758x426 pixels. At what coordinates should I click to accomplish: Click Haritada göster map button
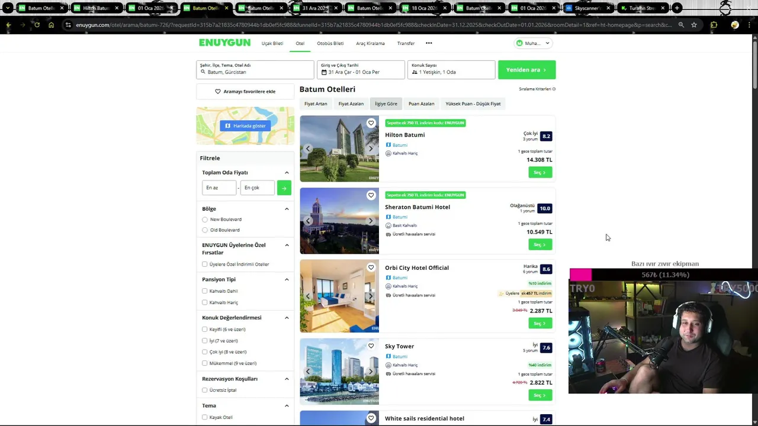coord(245,125)
